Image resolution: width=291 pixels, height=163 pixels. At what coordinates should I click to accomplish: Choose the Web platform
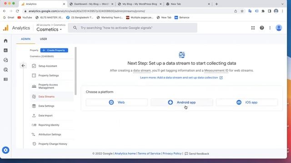coord(117,102)
